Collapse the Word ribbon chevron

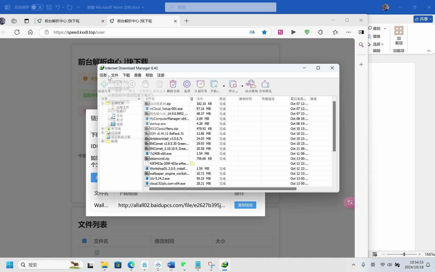429,51
